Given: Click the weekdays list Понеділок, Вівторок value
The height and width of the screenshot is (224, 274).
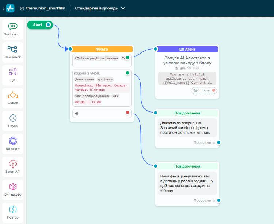Looking at the screenshot, I should [x=102, y=88].
